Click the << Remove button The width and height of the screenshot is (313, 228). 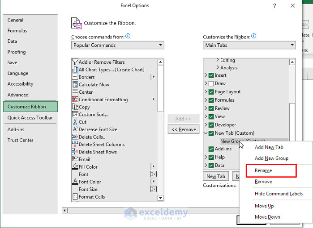click(x=184, y=129)
